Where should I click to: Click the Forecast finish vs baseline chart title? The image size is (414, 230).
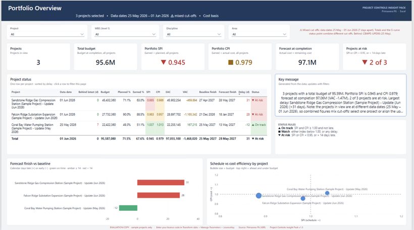pyautogui.click(x=30, y=164)
